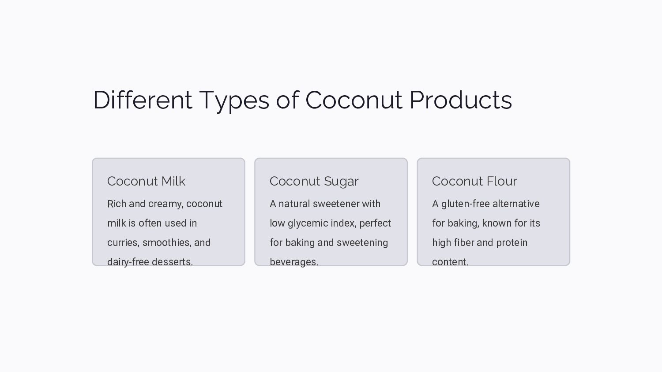This screenshot has width=662, height=372.
Task: Click the line 'for baking, known for its'
Action: [x=486, y=223]
